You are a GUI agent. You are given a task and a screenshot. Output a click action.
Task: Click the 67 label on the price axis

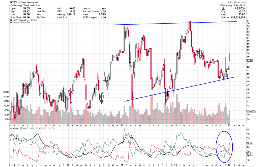pos(248,21)
